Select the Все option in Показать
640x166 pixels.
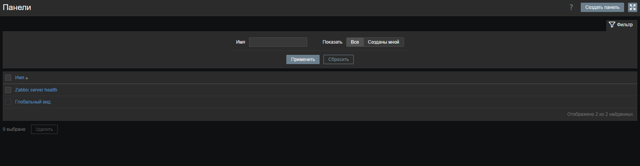[x=355, y=42]
